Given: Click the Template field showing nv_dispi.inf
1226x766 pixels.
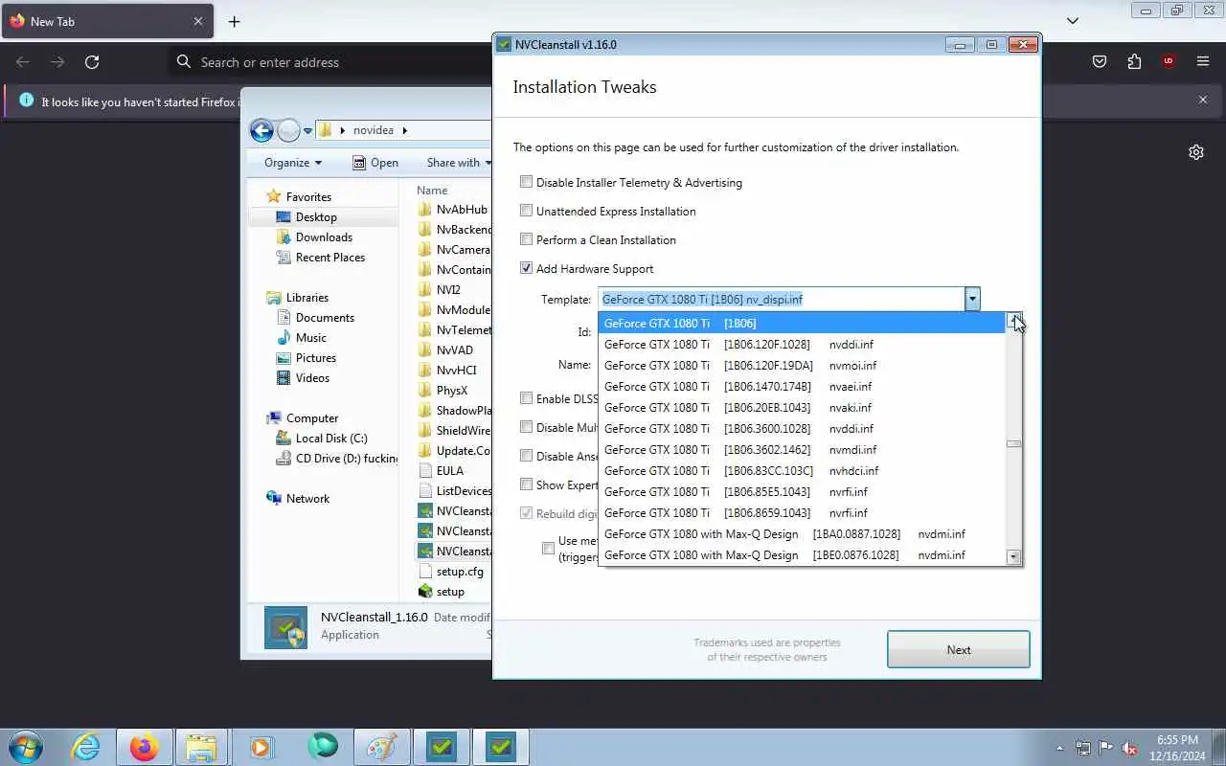Looking at the screenshot, I should (x=782, y=299).
